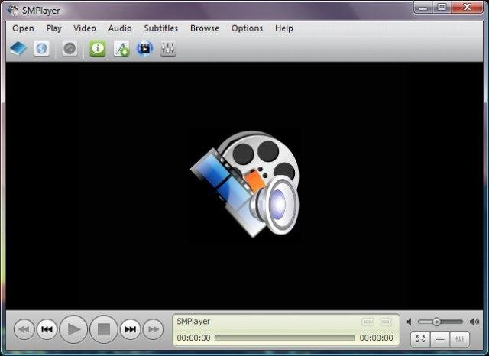Click the Open URL globe icon

pos(42,49)
